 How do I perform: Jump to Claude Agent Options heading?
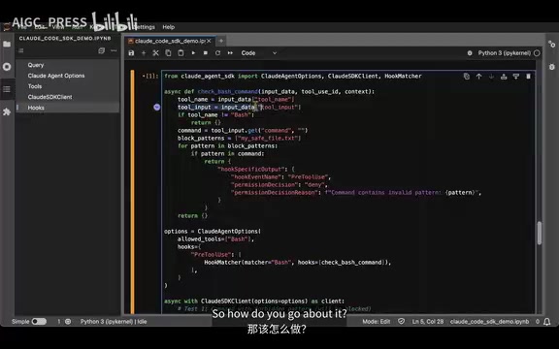(x=56, y=76)
